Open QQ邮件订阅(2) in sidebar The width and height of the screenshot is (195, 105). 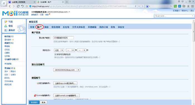tap(11, 59)
